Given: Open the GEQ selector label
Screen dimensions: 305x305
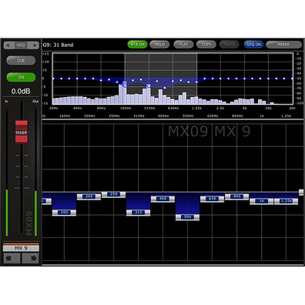Looking at the screenshot, I should point(21,45).
